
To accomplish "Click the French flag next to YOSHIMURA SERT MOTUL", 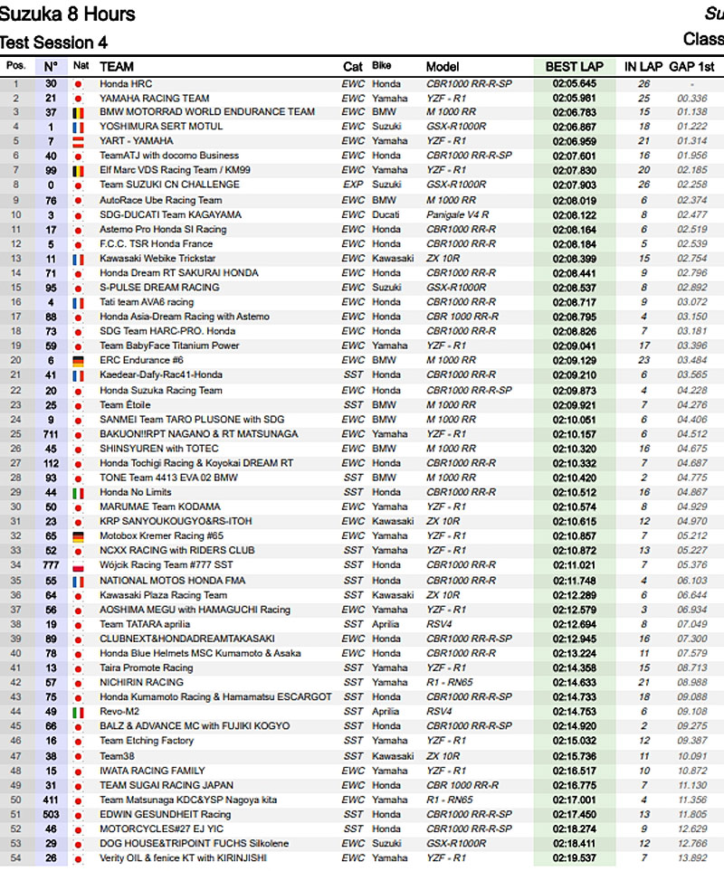I will click(x=80, y=128).
